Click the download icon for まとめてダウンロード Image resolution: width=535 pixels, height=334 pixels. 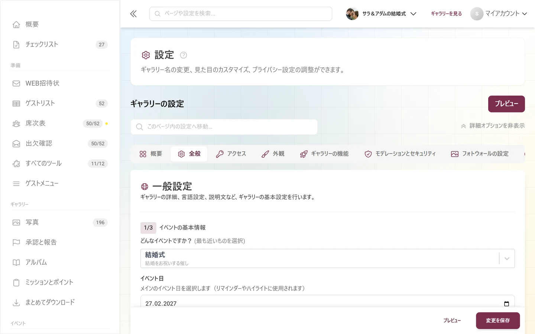pos(16,303)
